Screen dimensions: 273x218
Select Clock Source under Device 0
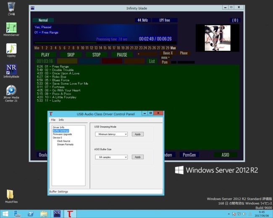(63, 141)
